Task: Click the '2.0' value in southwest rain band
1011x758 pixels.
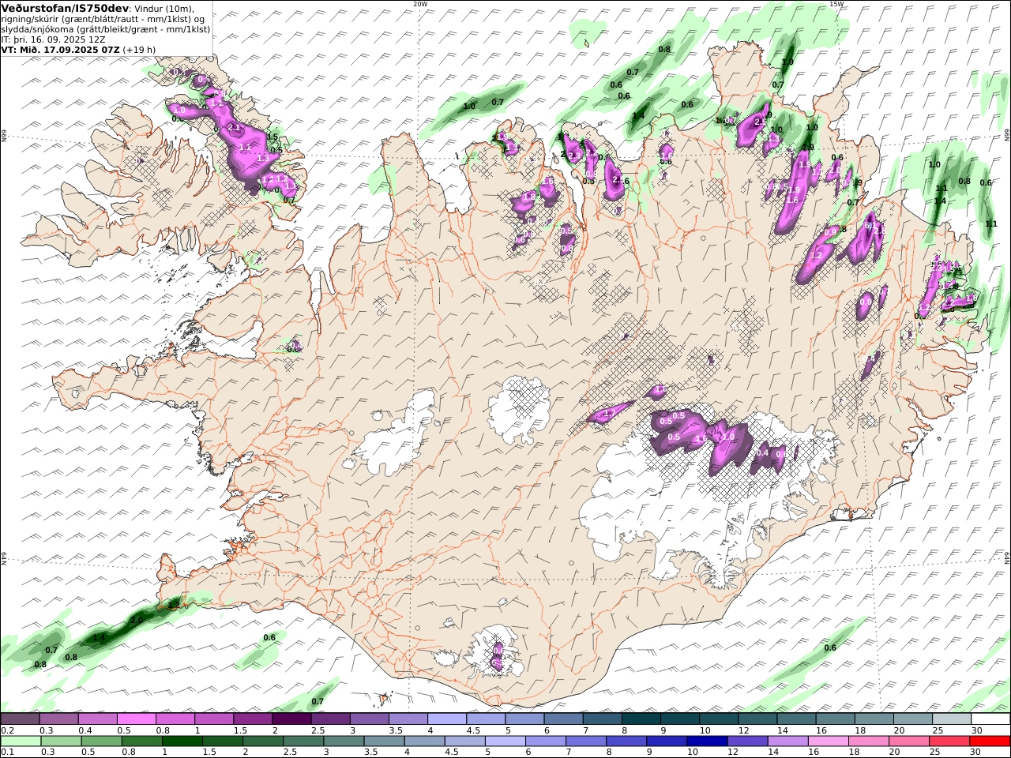Action: click(137, 621)
